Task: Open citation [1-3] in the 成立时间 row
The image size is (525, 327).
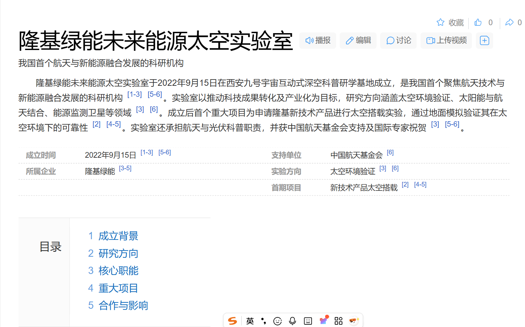Action: pos(147,152)
